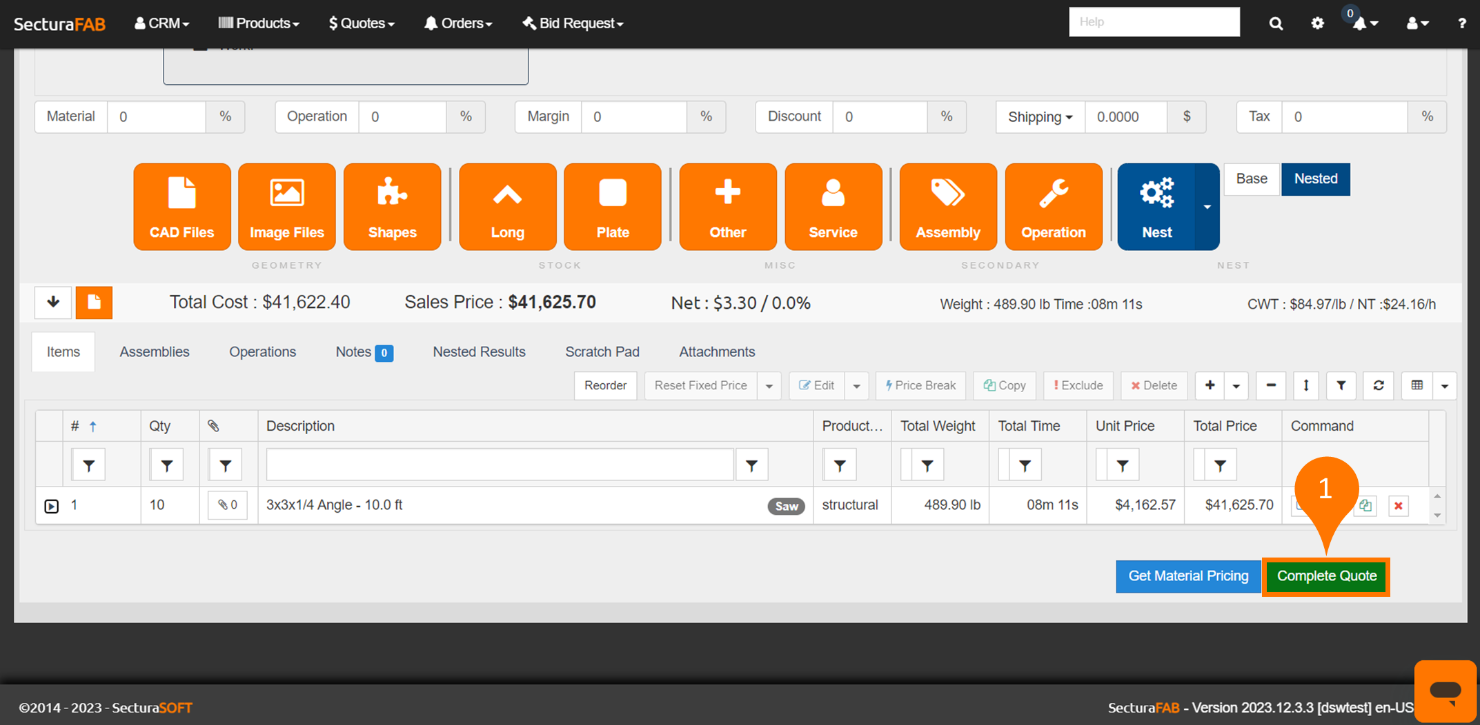Switch to the Nested Results tab

point(479,352)
